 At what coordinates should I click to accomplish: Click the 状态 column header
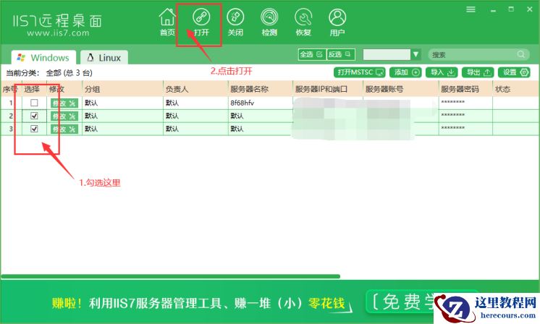pyautogui.click(x=515, y=89)
